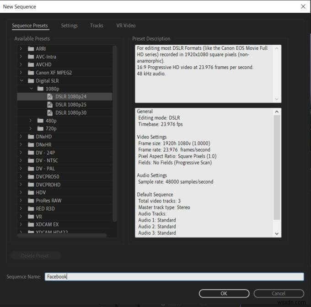The height and width of the screenshot is (307, 311).
Task: Click the Available Presets vertical scrollbar
Action: 114,134
